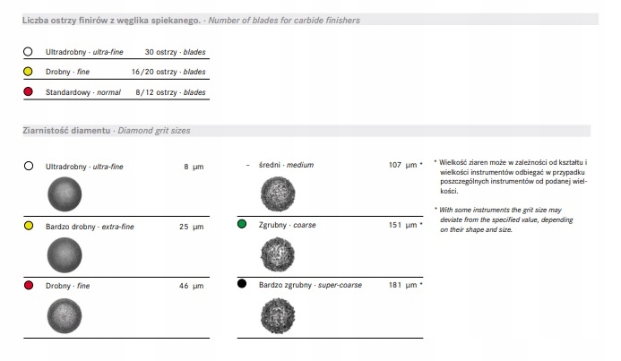Click the Polish footnote starting 'Wielkość ziaren'
The image size is (621, 361).
click(x=509, y=176)
